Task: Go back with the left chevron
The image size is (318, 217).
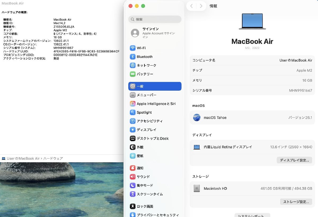Action: coord(191,6)
